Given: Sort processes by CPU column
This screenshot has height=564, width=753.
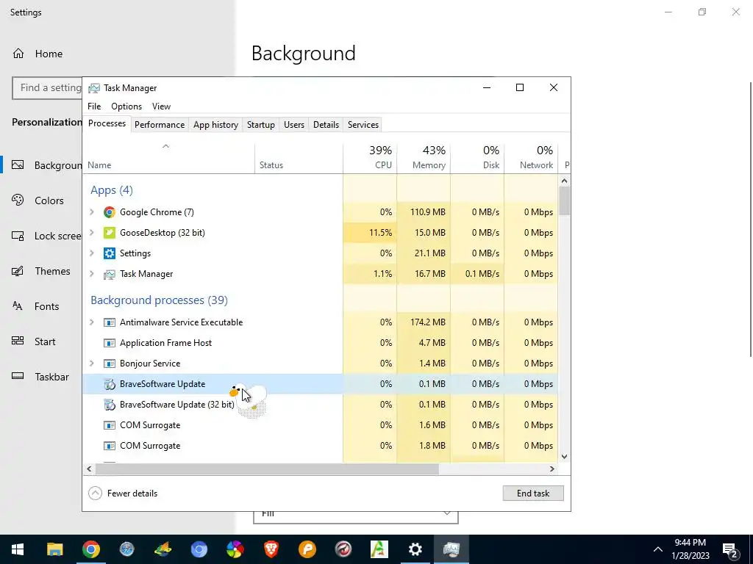Looking at the screenshot, I should click(x=371, y=158).
